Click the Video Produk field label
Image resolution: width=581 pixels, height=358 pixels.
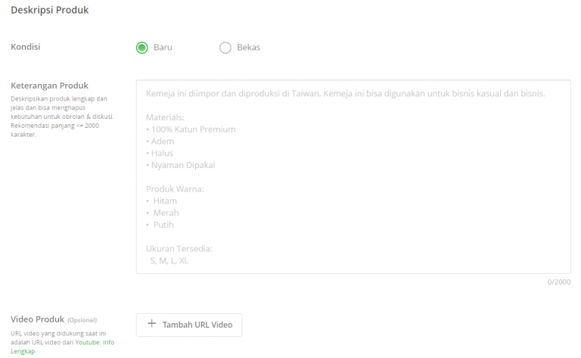point(37,319)
